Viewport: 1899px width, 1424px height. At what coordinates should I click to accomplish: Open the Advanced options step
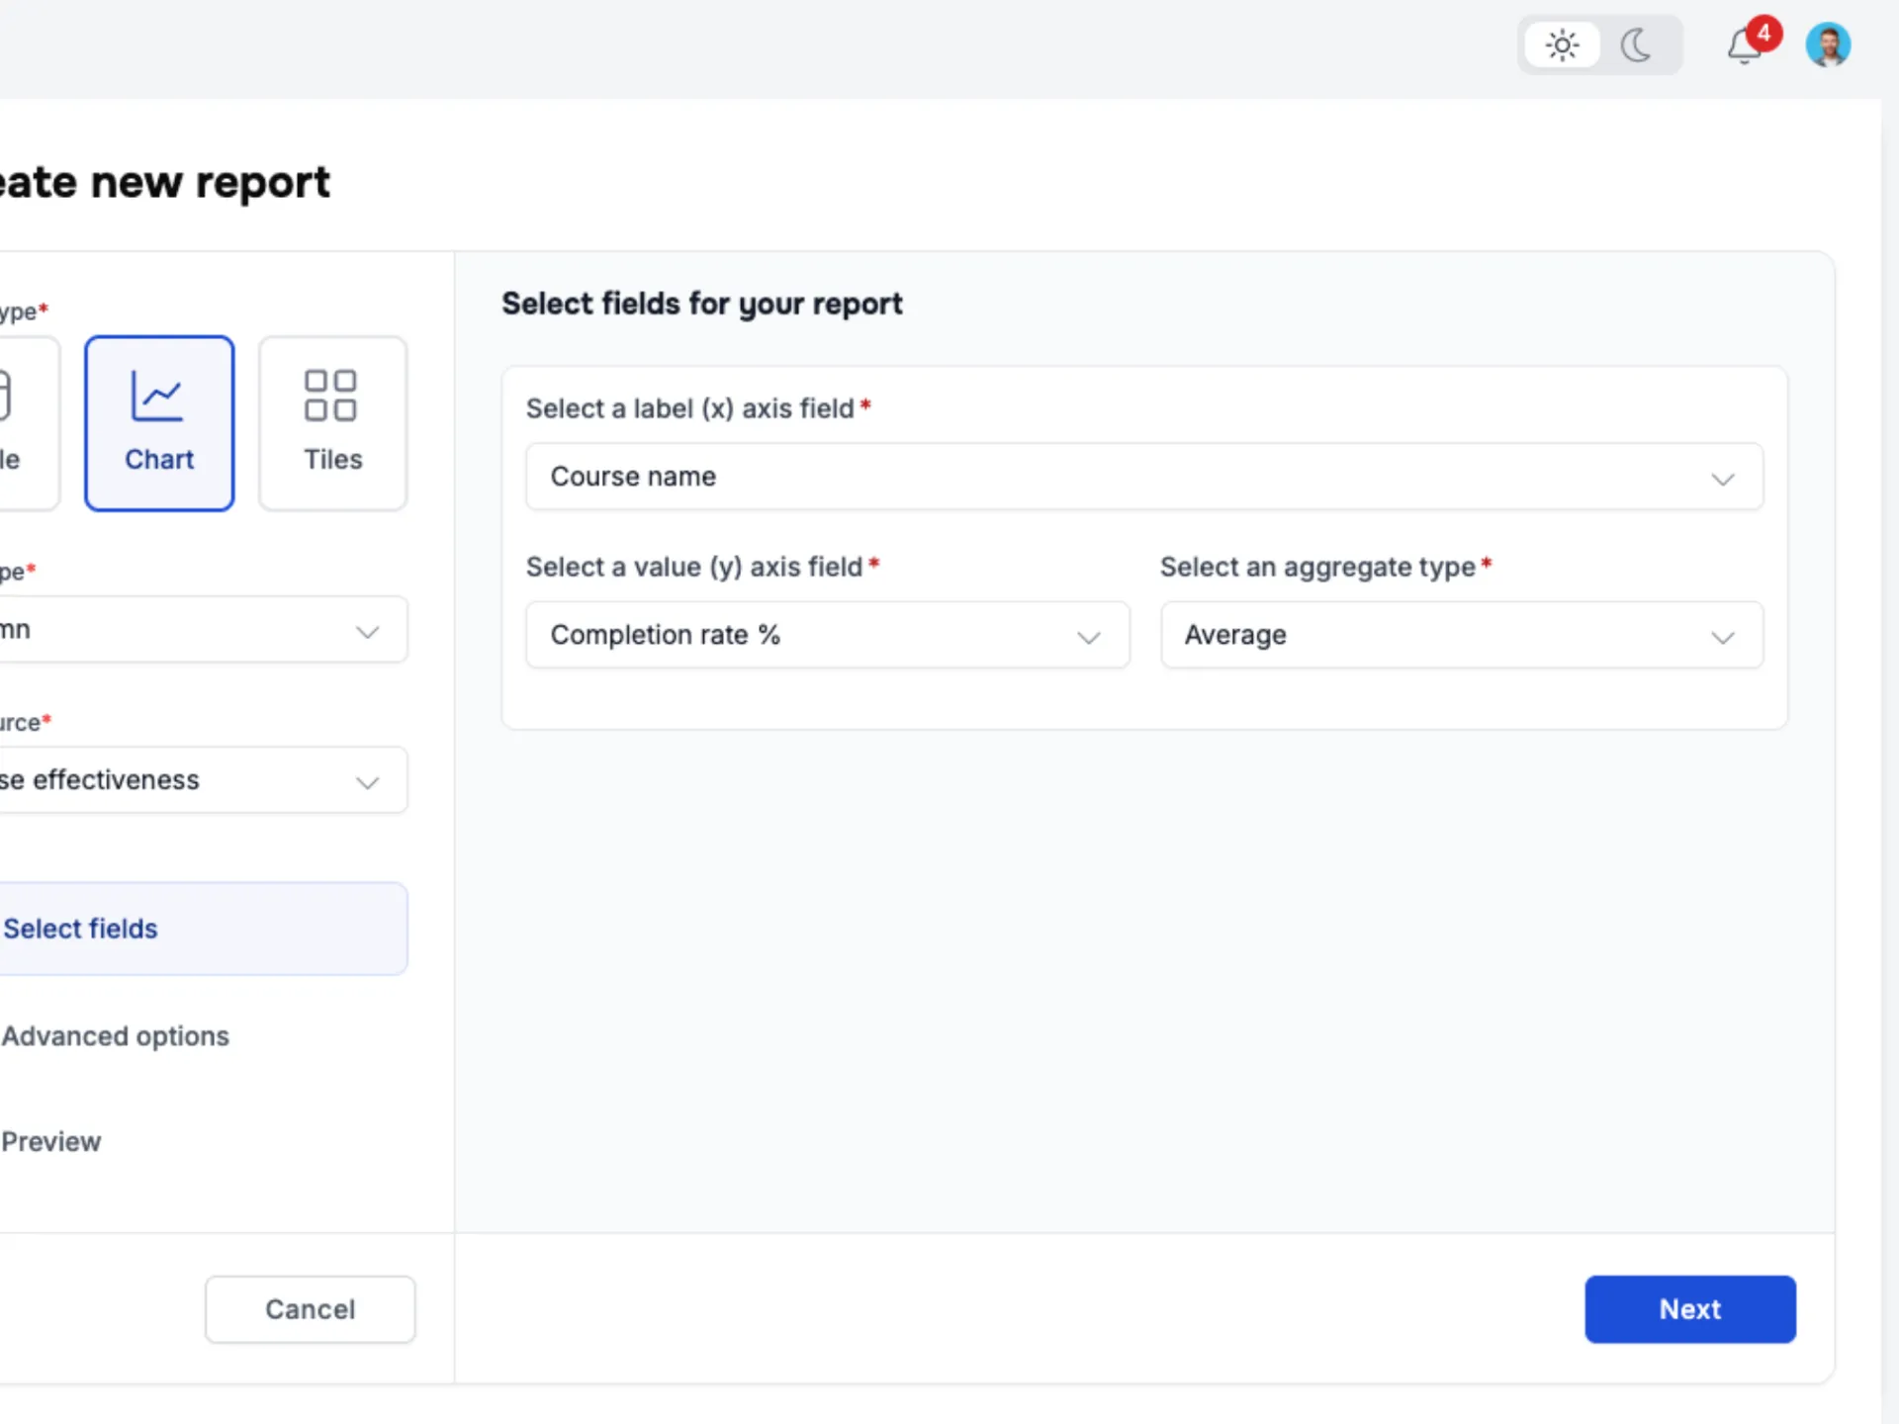pyautogui.click(x=115, y=1036)
